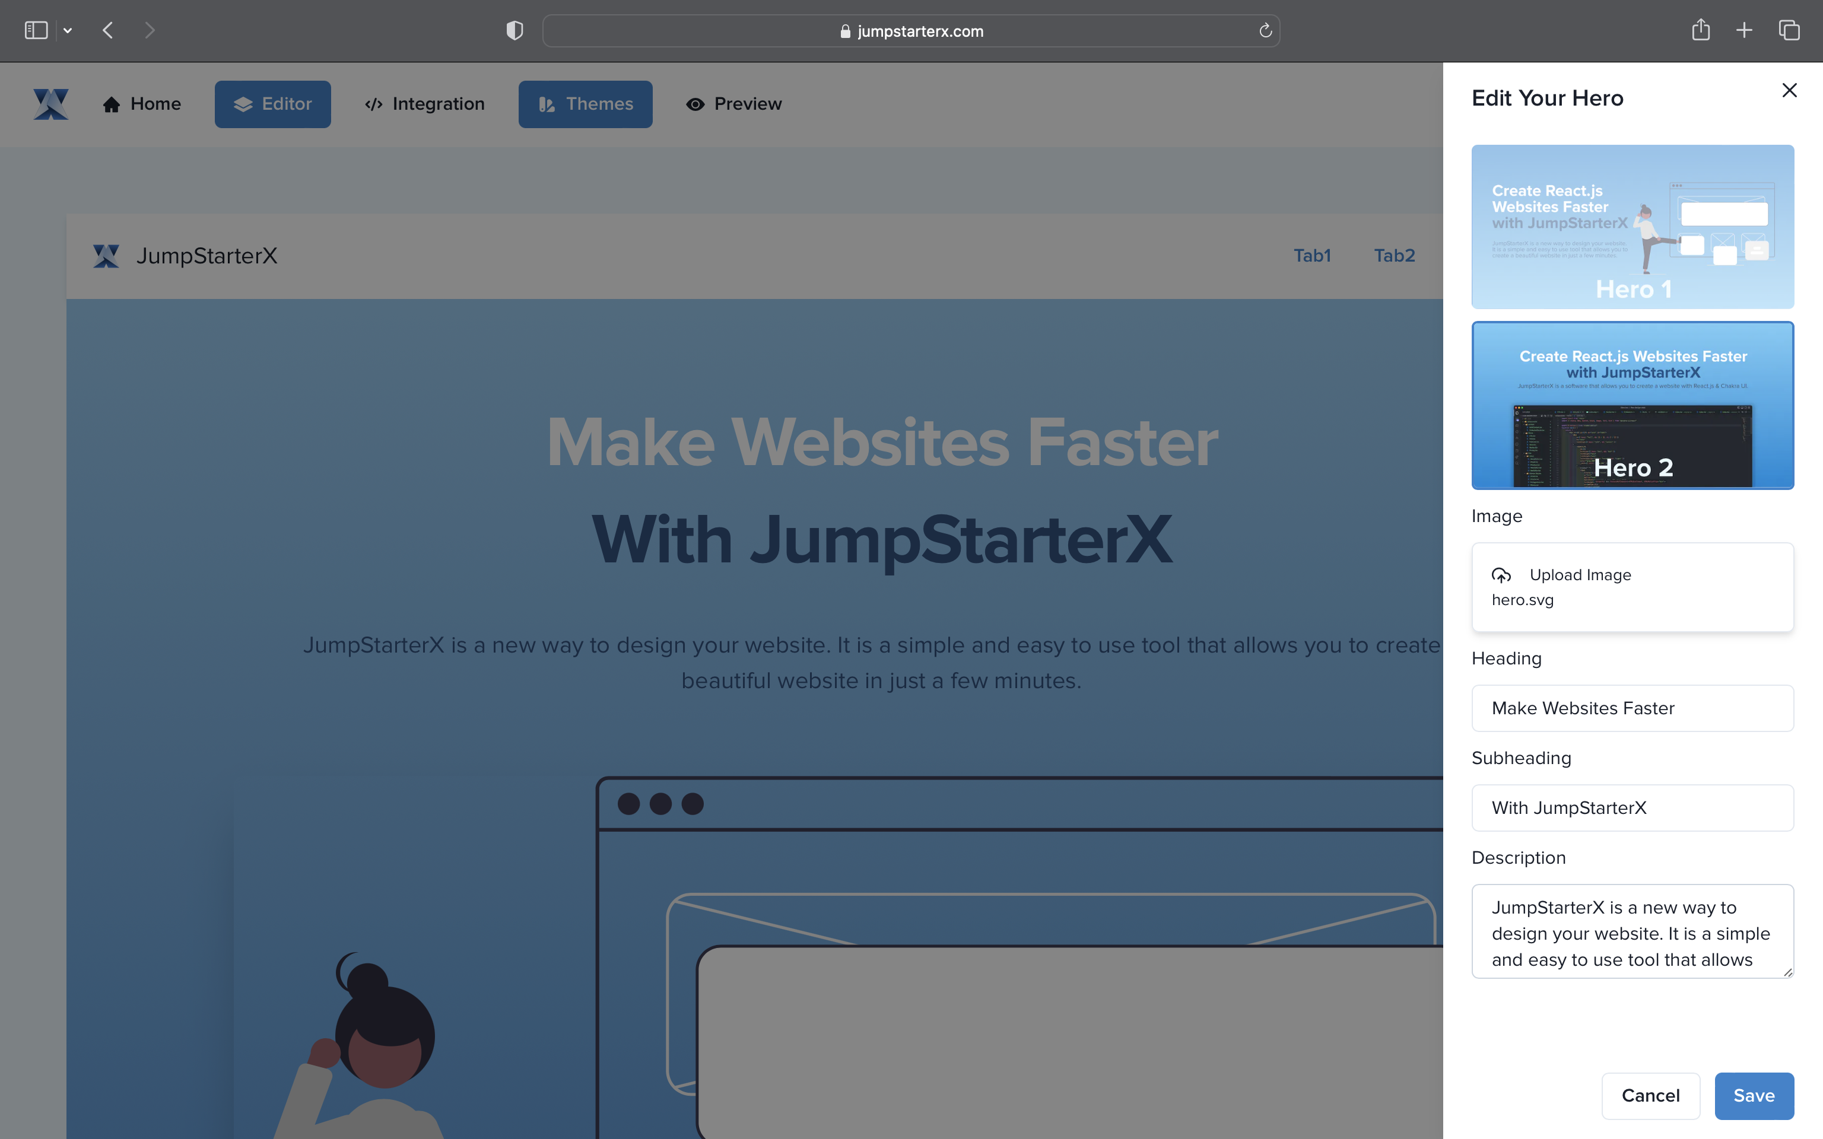Choose the Hero 1 layout thumbnail

click(x=1633, y=227)
